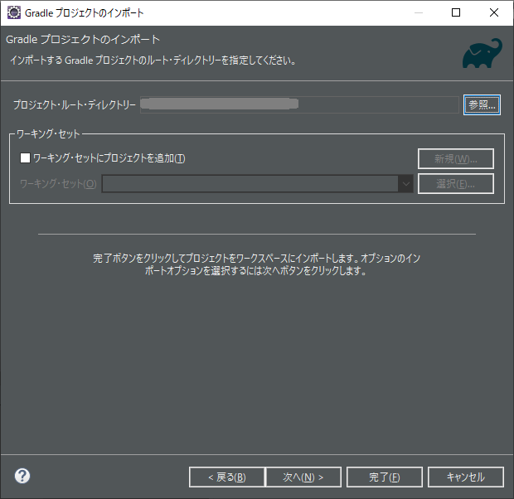Viewport: 514px width, 499px height.
Task: Click the instruction text インポートする Gradle プロジェクト
Action: click(x=153, y=61)
